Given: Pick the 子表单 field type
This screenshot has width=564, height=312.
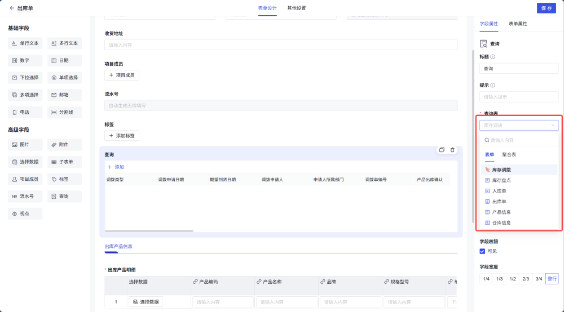Looking at the screenshot, I should click(x=64, y=162).
